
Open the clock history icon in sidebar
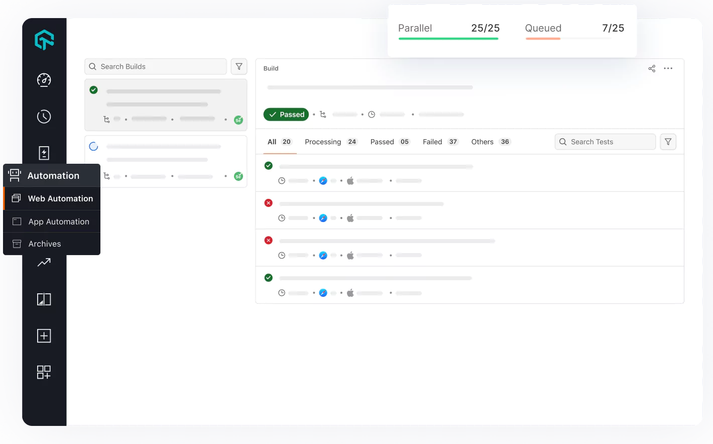[x=44, y=117]
